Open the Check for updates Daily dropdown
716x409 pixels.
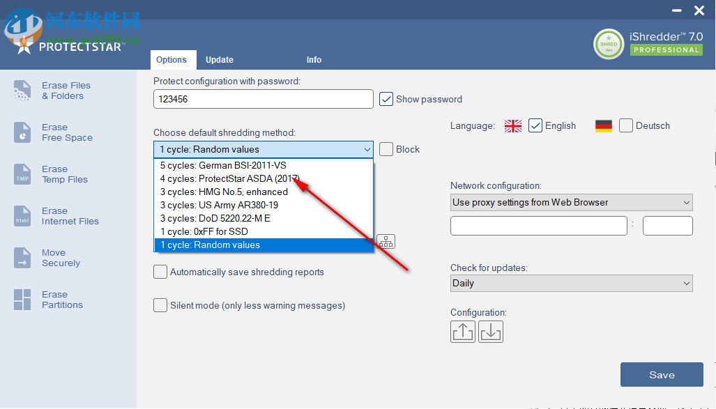coord(571,283)
